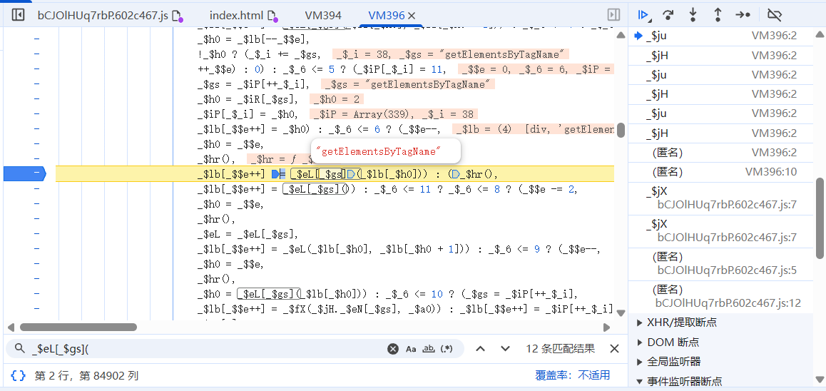This screenshot has height=391, width=826.
Task: Click the Step into icon
Action: [693, 14]
